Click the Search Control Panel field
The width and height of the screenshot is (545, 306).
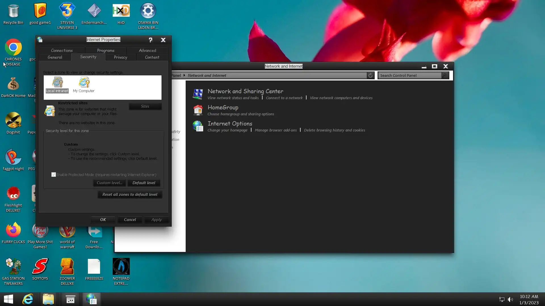pyautogui.click(x=410, y=75)
